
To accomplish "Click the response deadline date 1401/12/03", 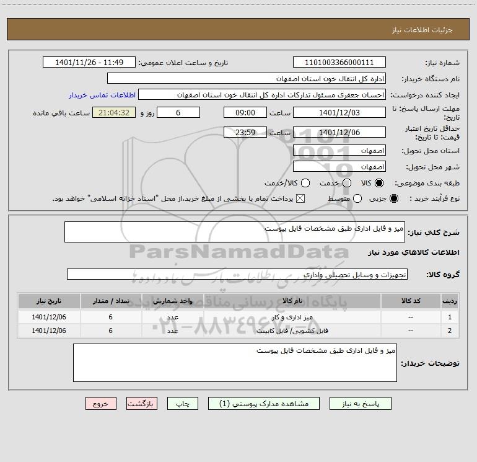I will [339, 112].
